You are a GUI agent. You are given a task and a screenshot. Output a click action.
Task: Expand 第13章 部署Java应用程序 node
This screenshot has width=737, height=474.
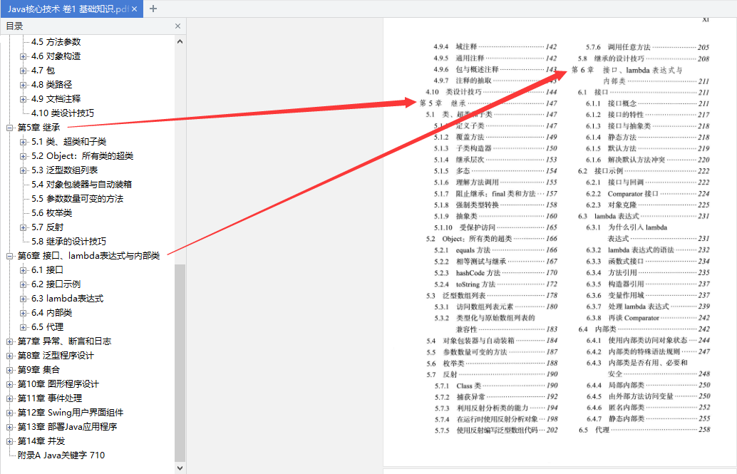[x=9, y=428]
